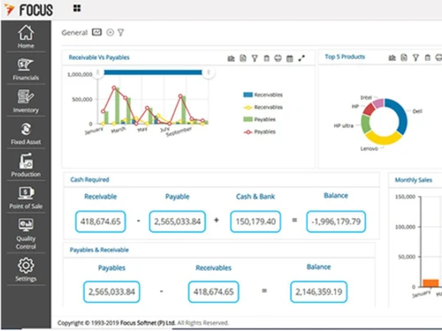Click the HP ultra label on donut chart

(343, 125)
